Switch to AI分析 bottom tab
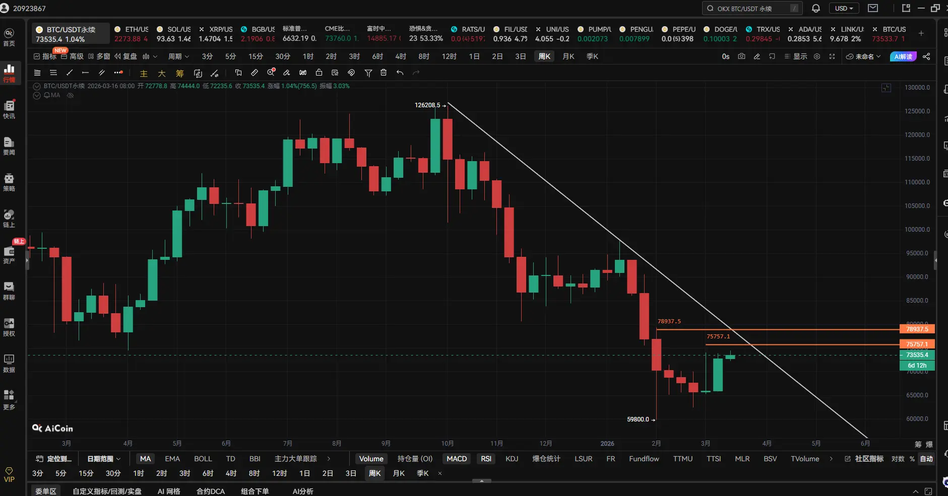 (303, 491)
